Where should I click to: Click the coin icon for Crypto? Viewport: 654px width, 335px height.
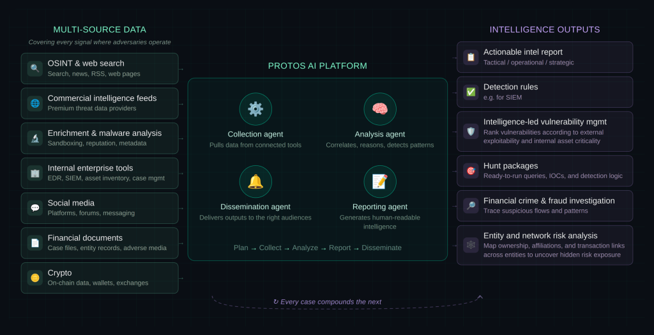(35, 278)
